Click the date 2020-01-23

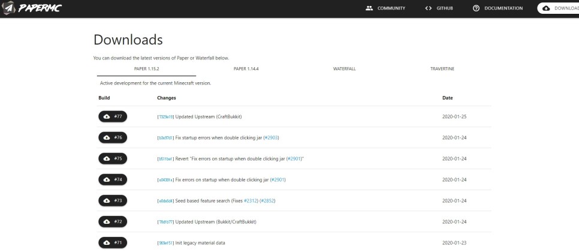tap(454, 243)
